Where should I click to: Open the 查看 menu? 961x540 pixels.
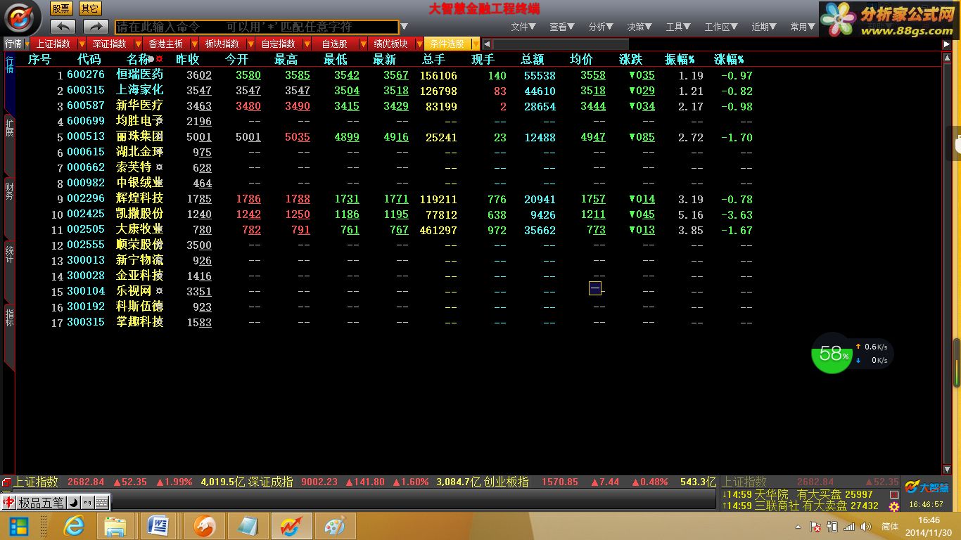[561, 27]
